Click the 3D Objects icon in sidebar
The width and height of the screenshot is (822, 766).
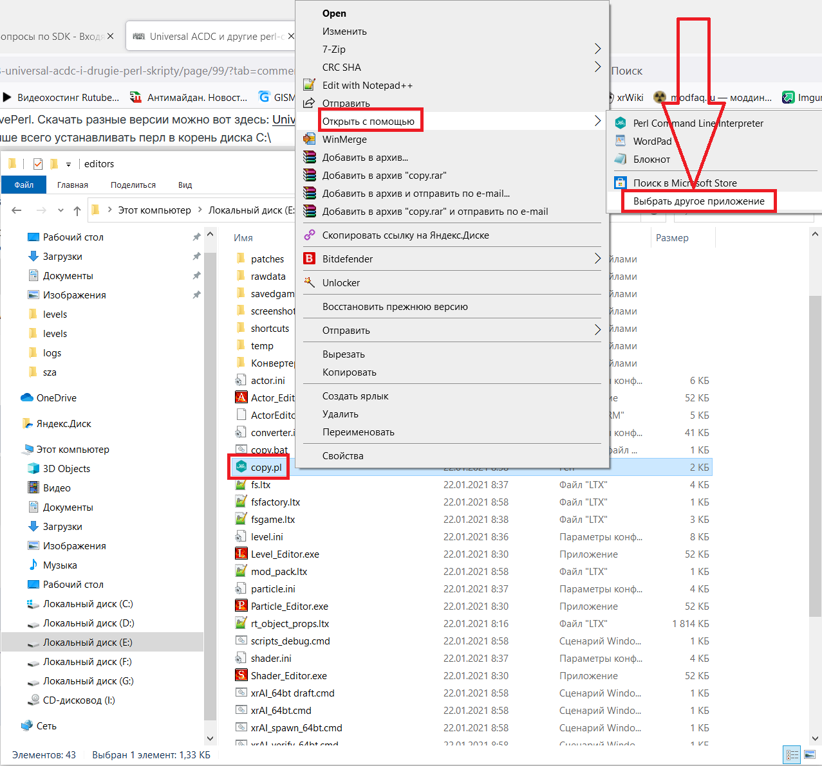pyautogui.click(x=33, y=468)
